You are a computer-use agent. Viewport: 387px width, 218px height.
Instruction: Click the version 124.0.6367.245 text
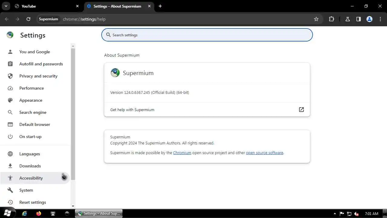click(x=150, y=92)
